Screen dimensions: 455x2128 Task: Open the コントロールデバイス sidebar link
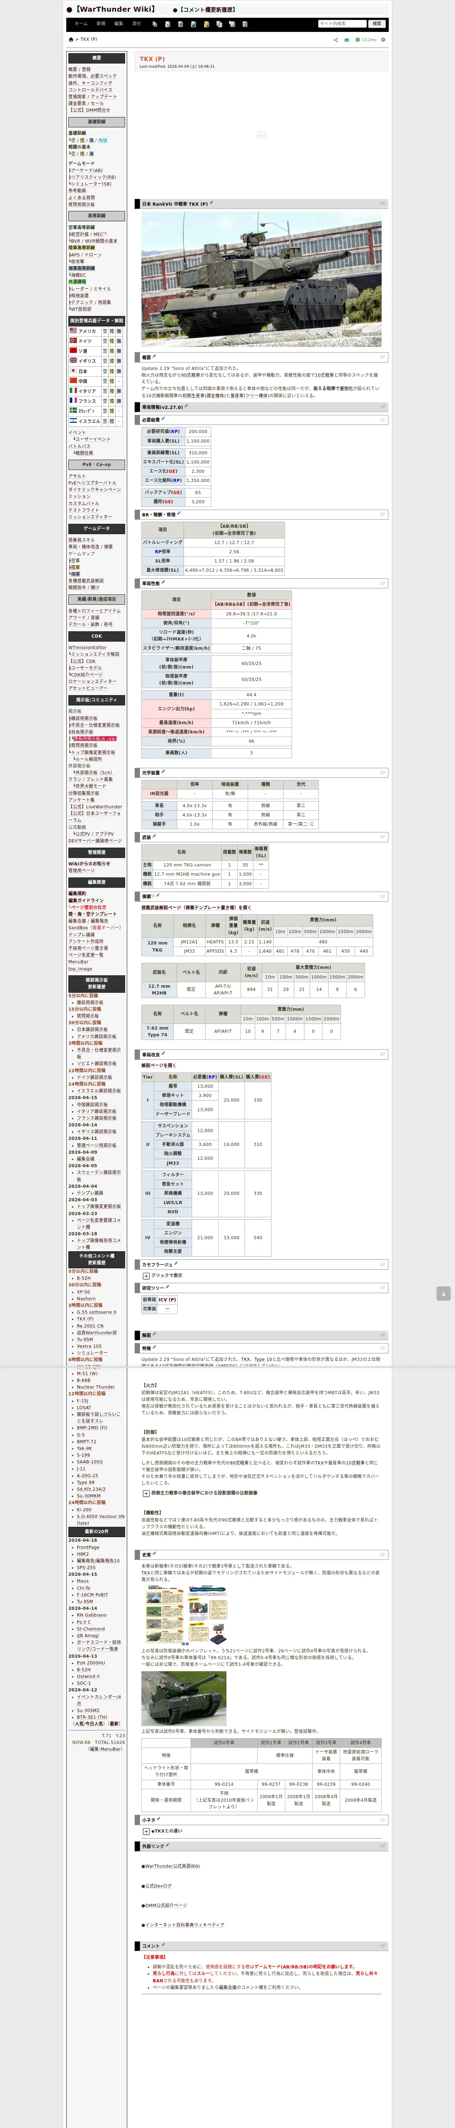(90, 90)
